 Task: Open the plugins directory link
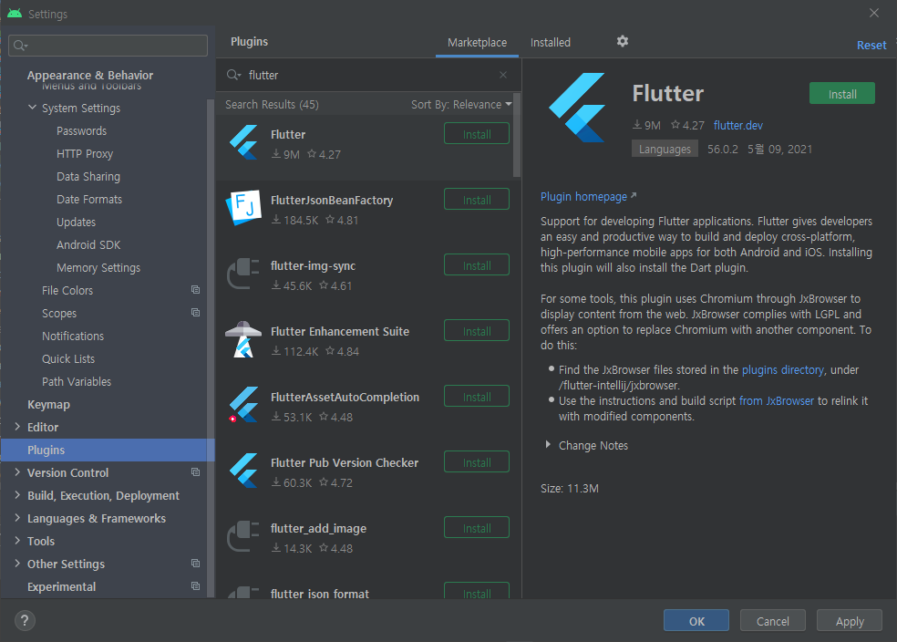click(x=782, y=370)
